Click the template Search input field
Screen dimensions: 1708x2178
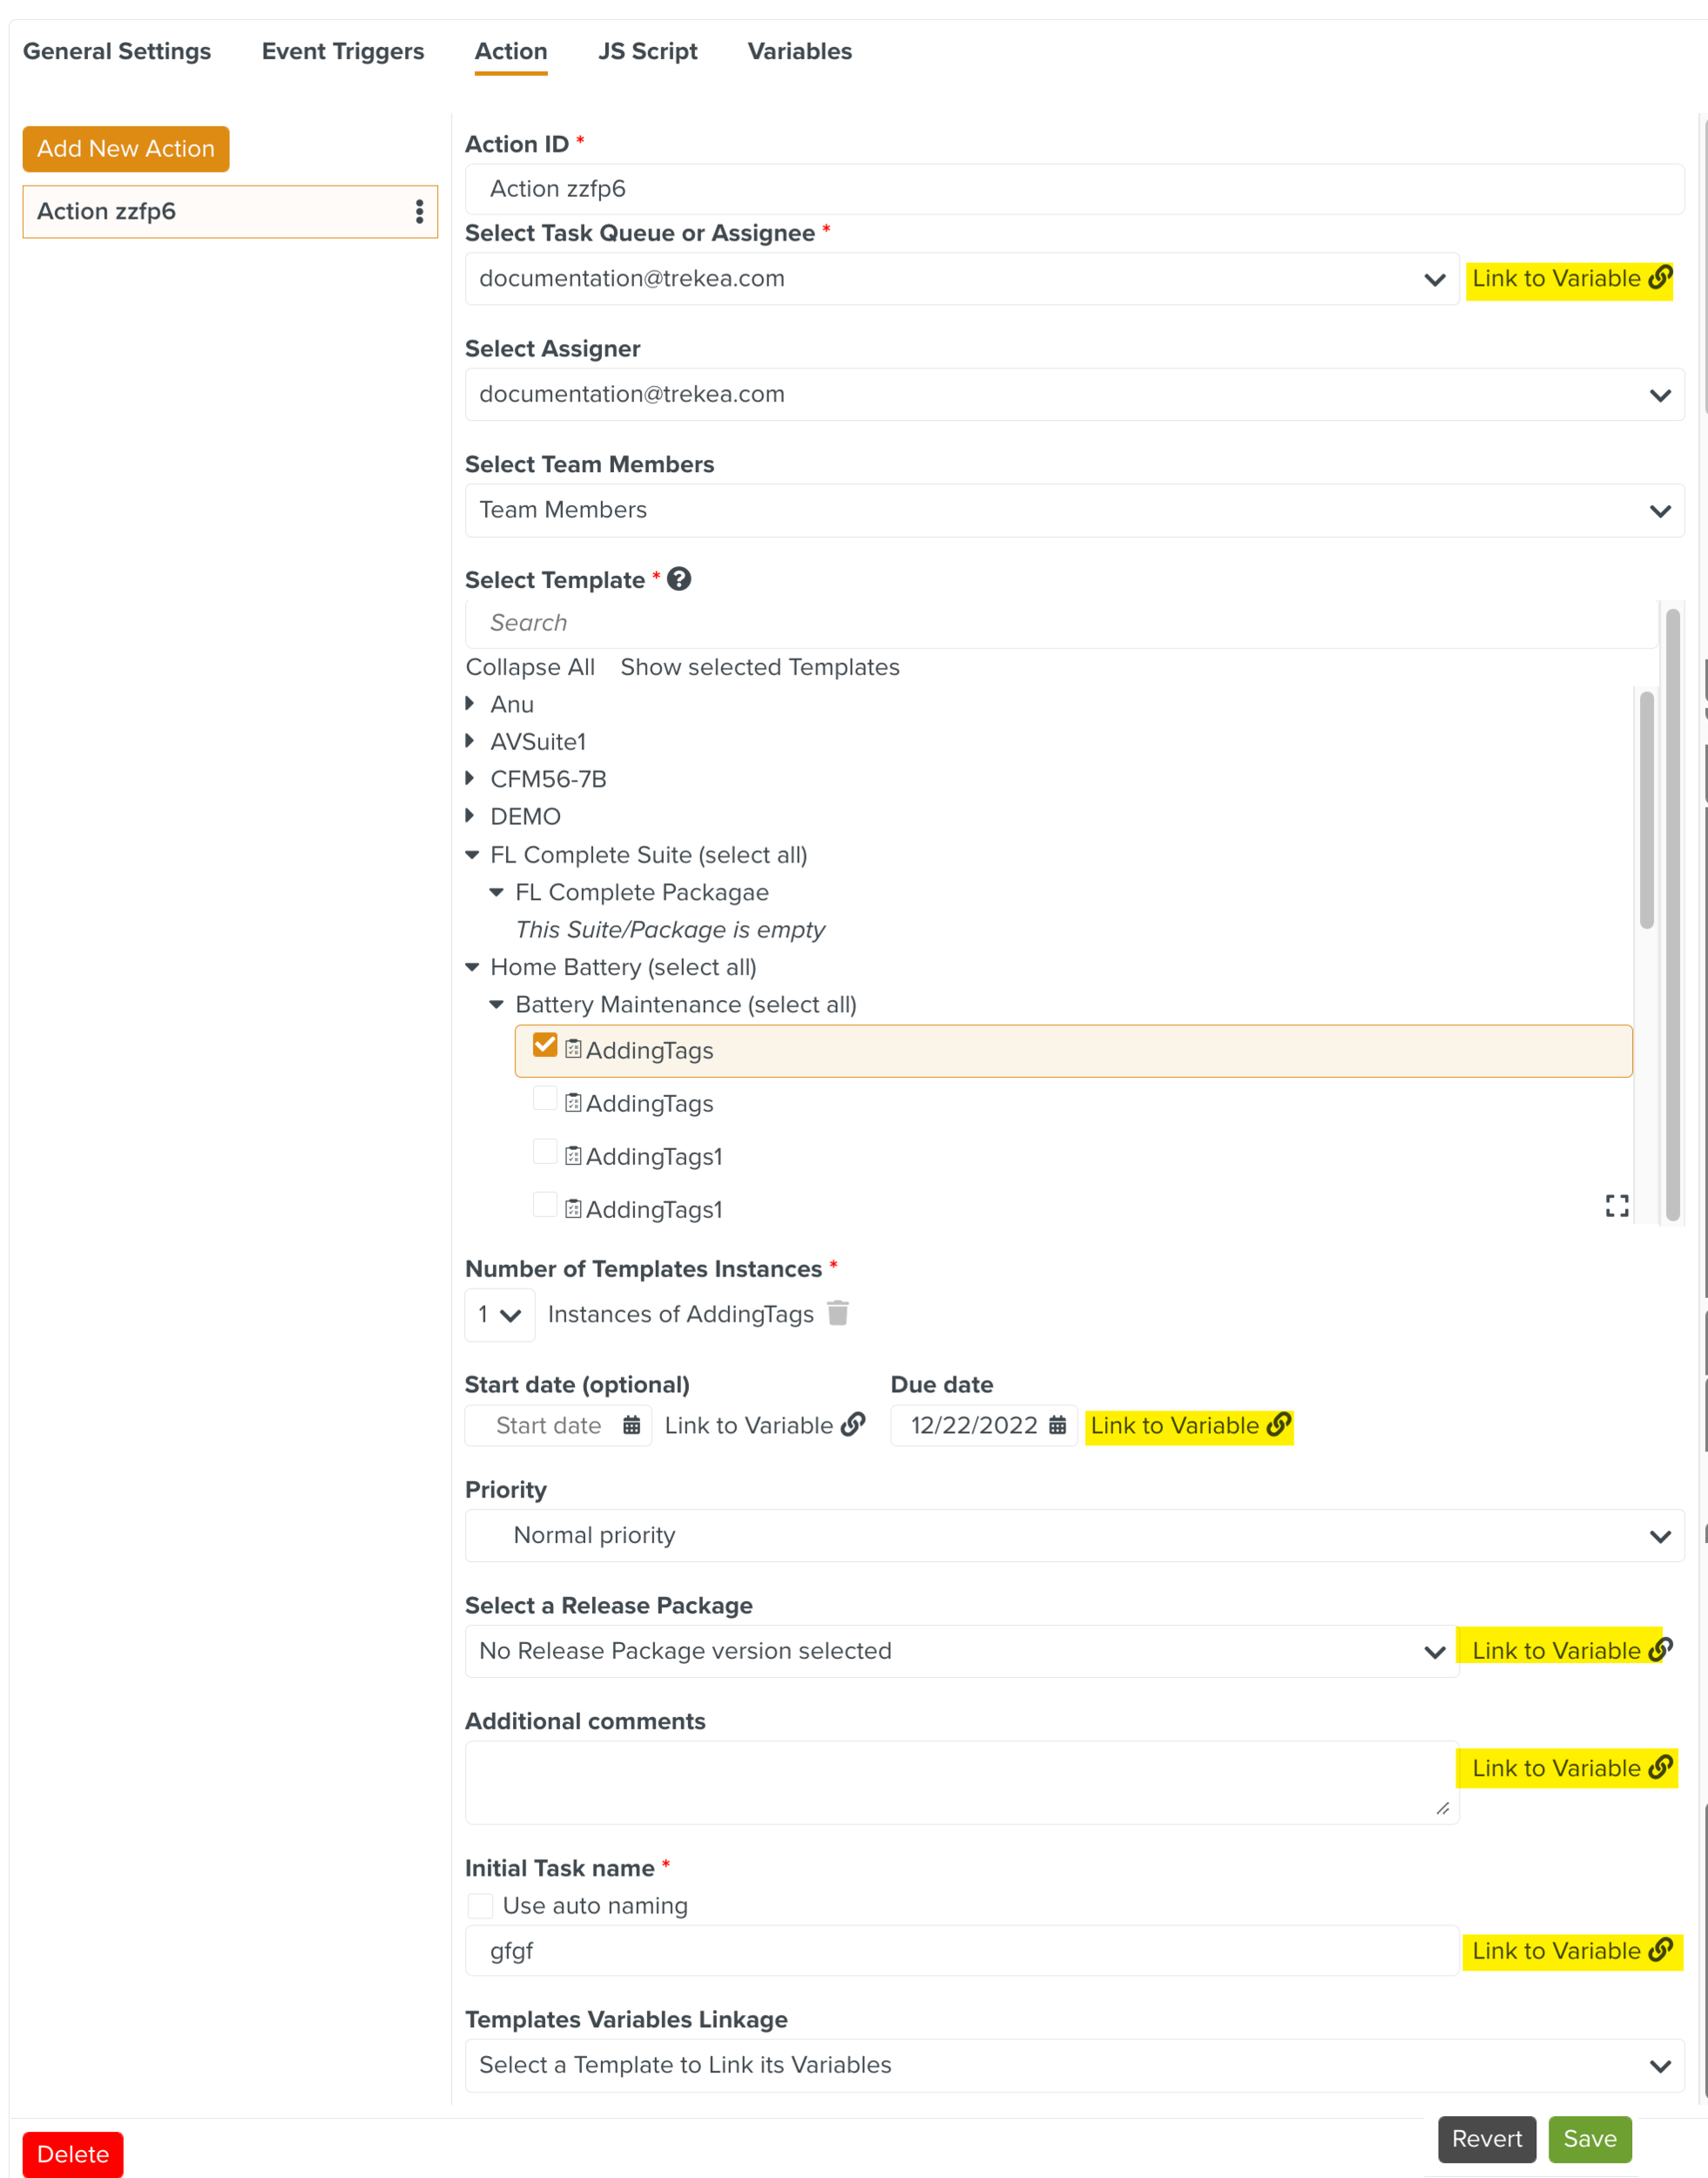[1060, 623]
